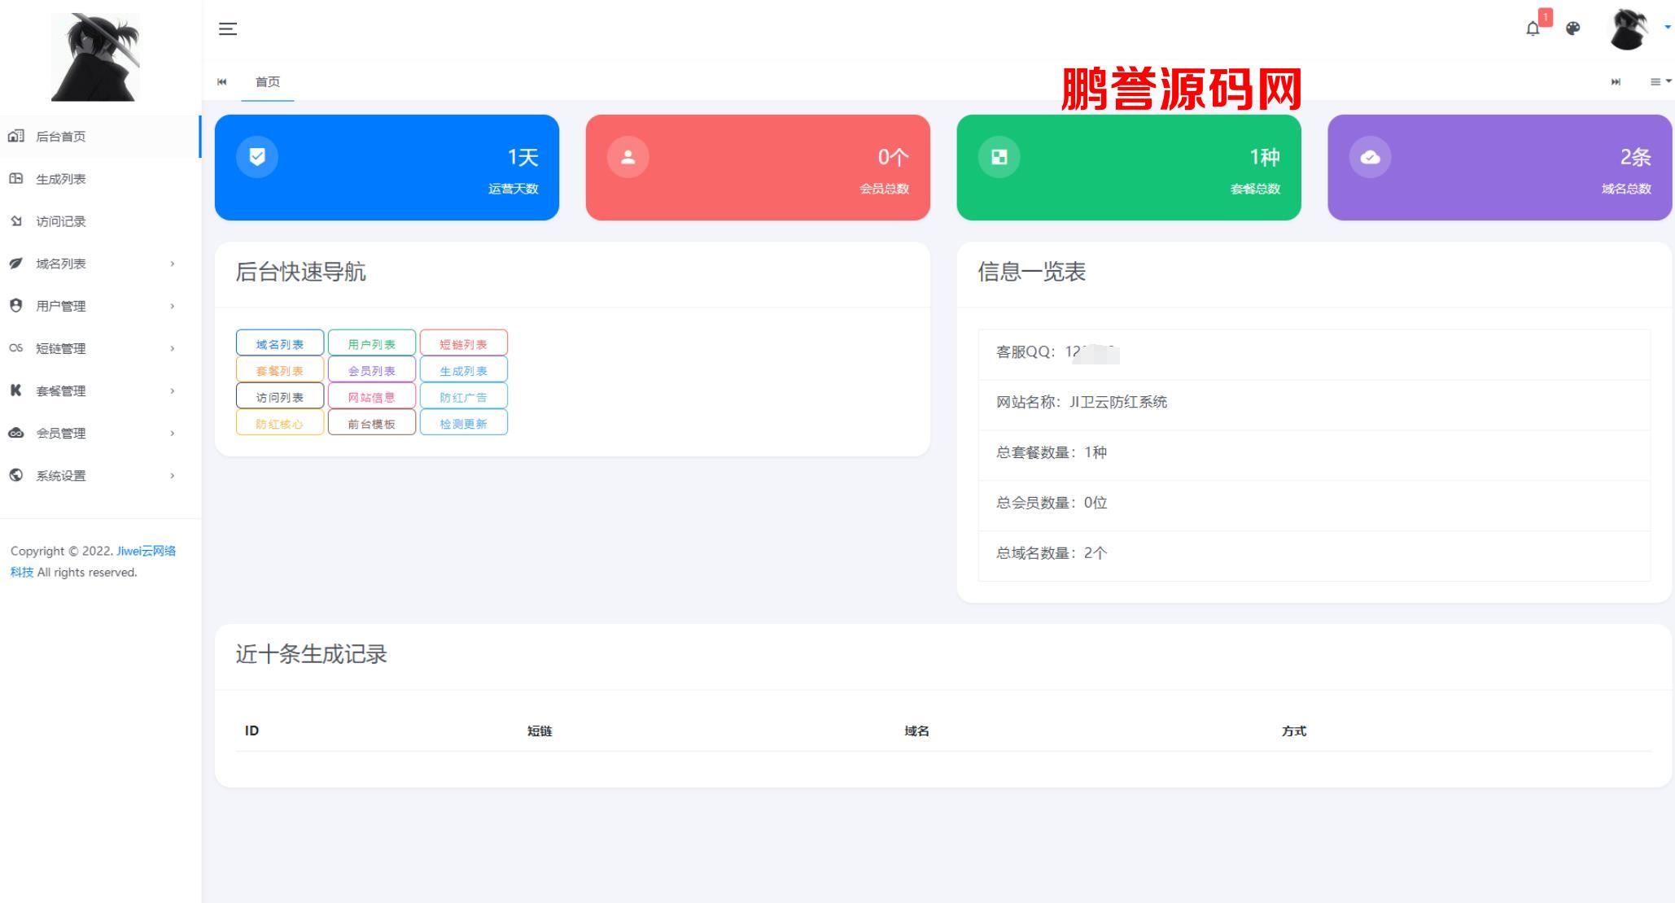The image size is (1675, 903).
Task: Click the 用户列表 quick nav button
Action: (372, 343)
